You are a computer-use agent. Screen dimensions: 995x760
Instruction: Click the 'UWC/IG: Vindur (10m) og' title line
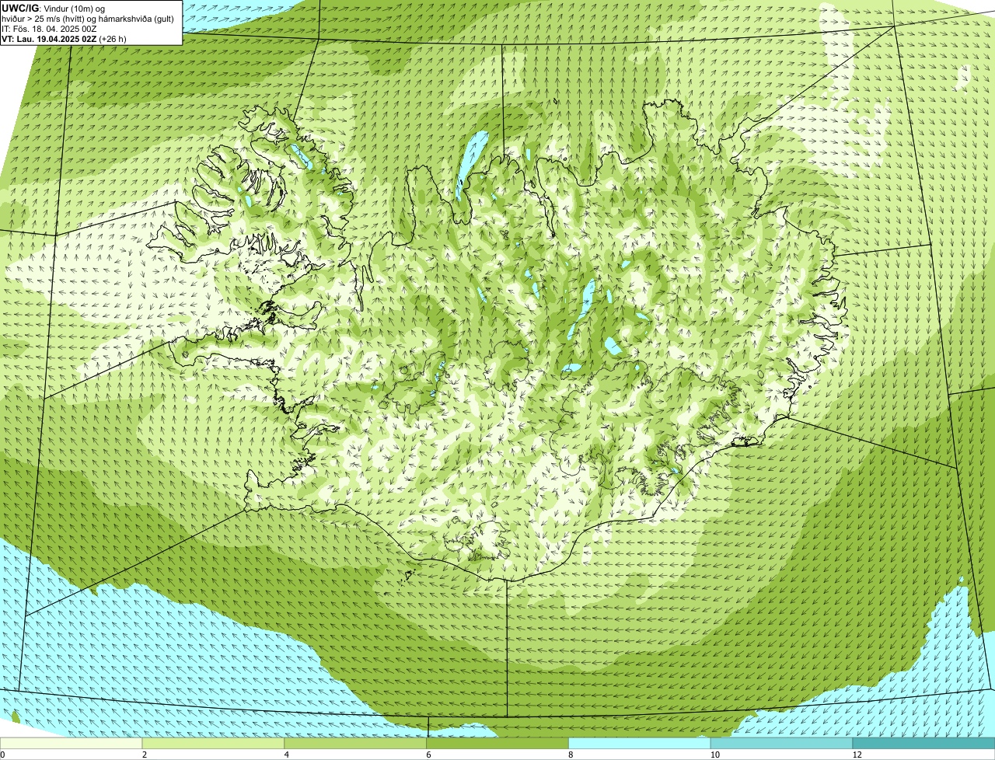[x=53, y=8]
